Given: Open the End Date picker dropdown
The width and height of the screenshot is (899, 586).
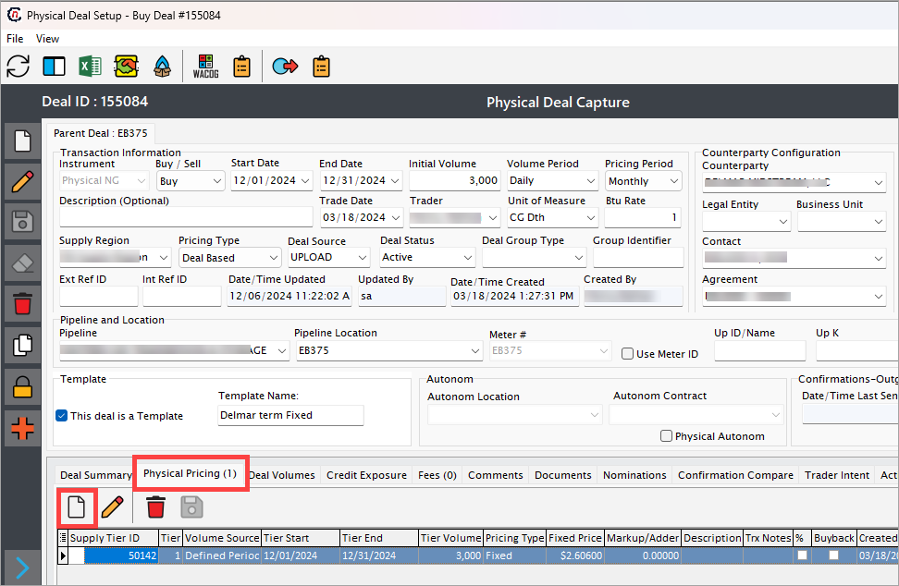Looking at the screenshot, I should point(395,181).
